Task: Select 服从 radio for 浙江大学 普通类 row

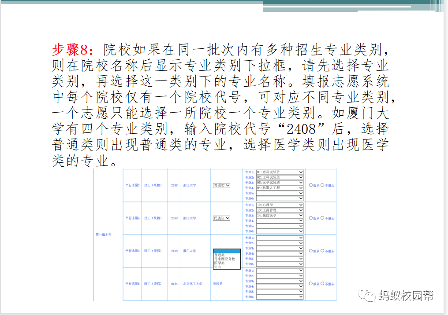Action: pyautogui.click(x=311, y=185)
